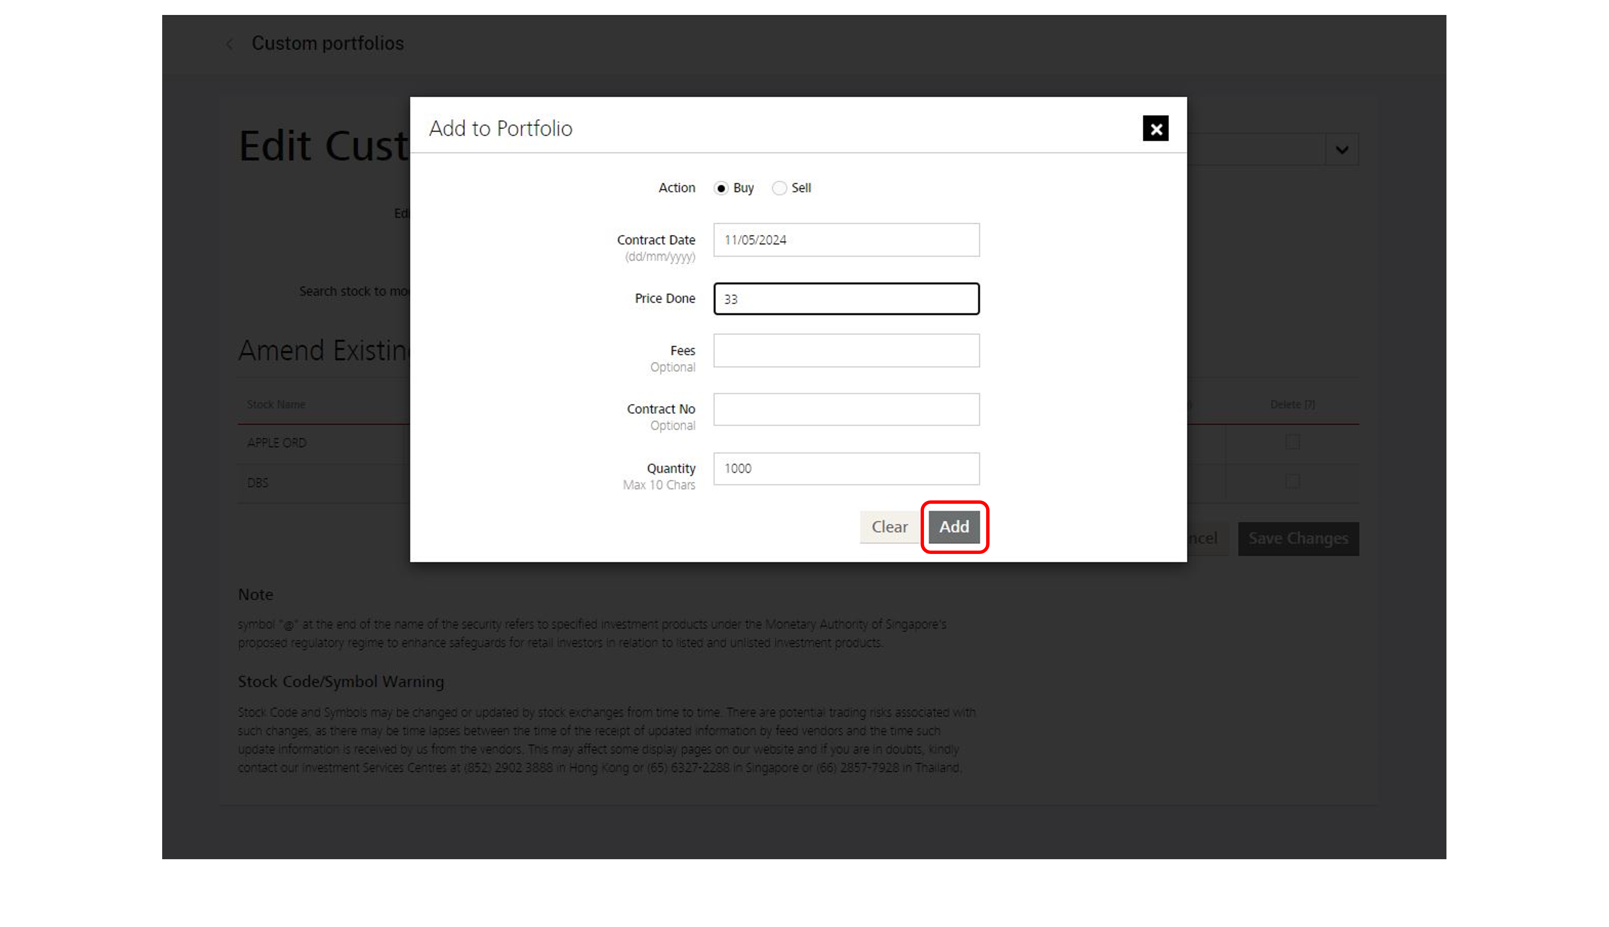Click the Custom portfolios heading
Screen dimensions: 1609x927
click(x=328, y=44)
